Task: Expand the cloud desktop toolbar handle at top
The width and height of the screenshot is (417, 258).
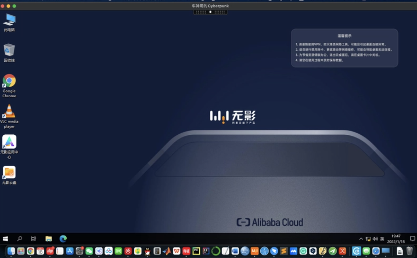Action: click(x=210, y=12)
